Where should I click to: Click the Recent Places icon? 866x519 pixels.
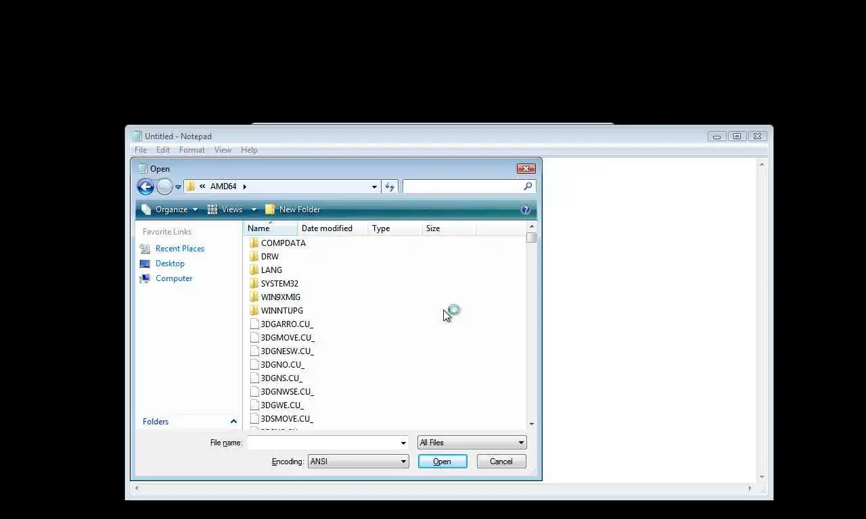(145, 249)
